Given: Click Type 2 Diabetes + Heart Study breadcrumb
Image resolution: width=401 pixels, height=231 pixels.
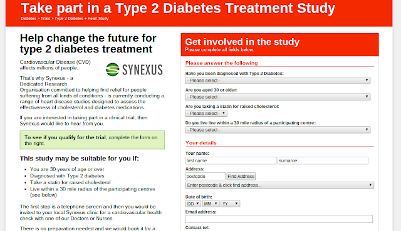Looking at the screenshot, I should (x=81, y=19).
